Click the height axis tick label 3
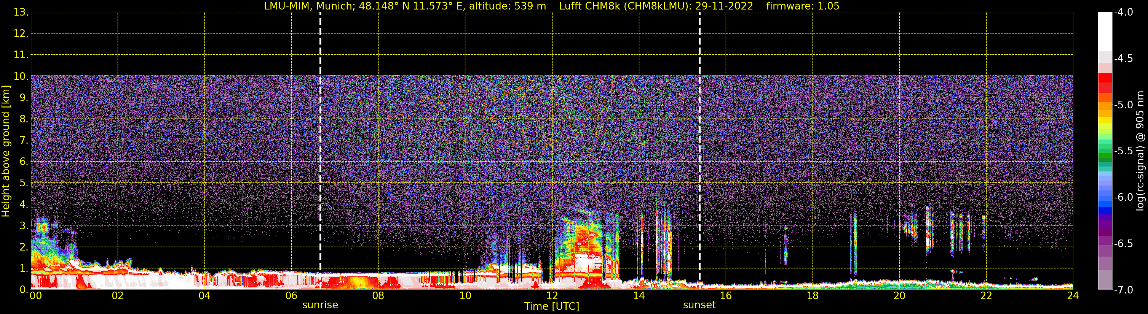The image size is (1148, 314). click(23, 226)
